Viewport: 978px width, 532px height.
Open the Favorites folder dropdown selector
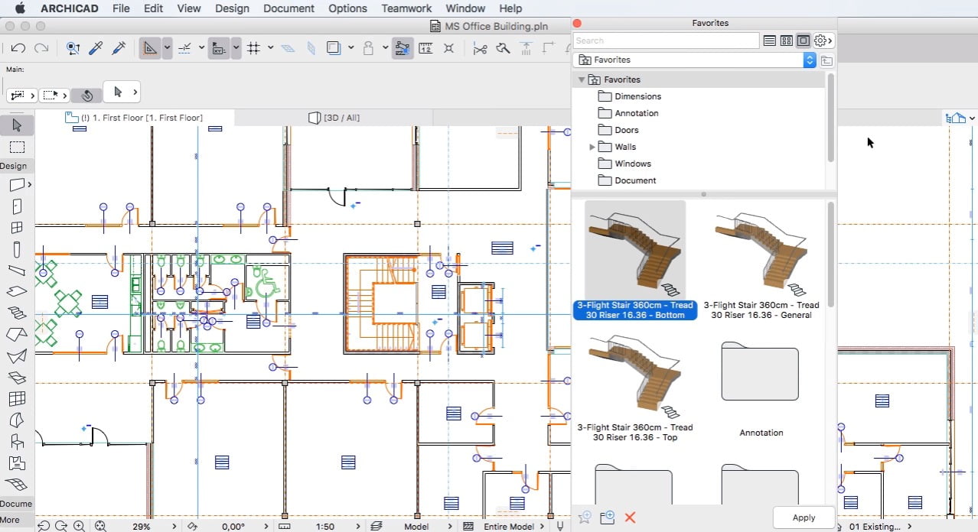tap(695, 60)
